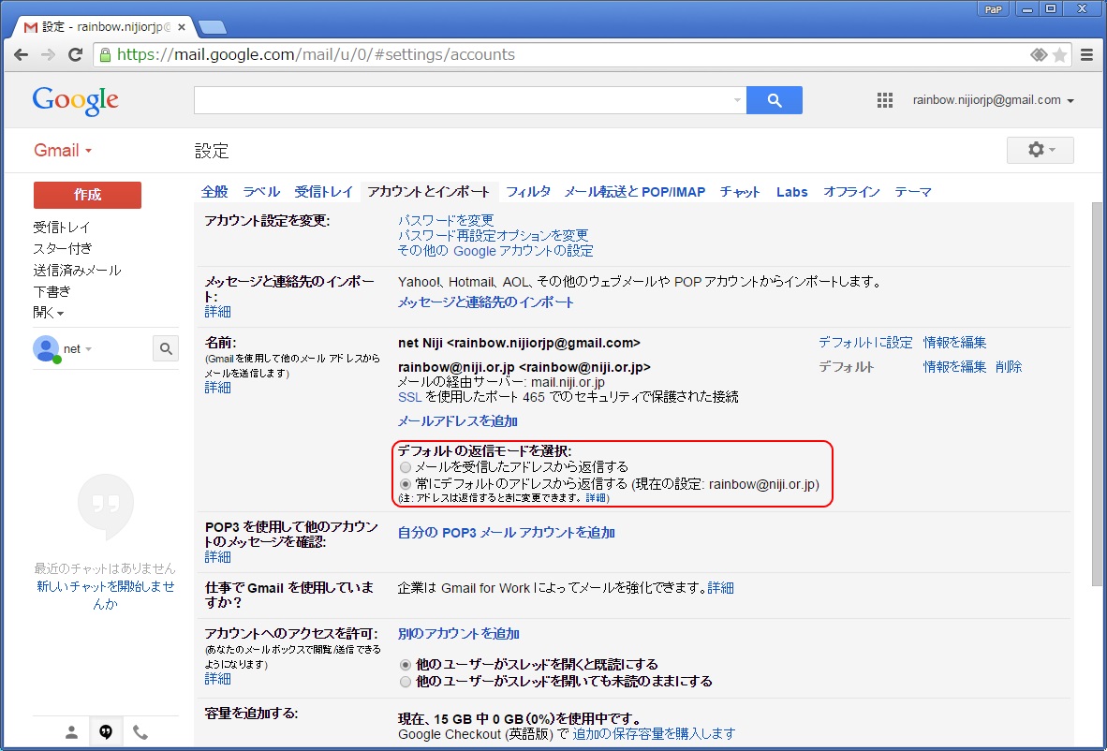This screenshot has width=1107, height=751.
Task: Open the Chrome hamburger menu
Action: click(1087, 55)
